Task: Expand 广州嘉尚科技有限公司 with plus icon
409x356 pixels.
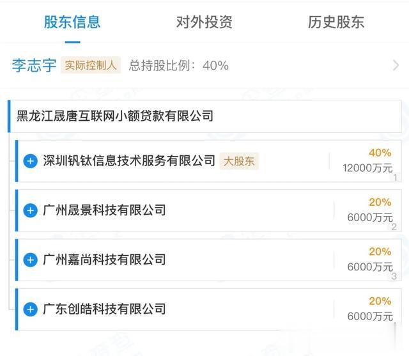Action: (31, 259)
